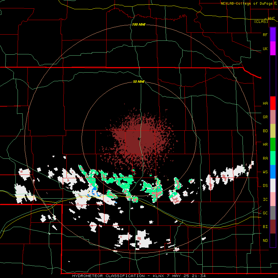Choose the GC gray legend swatch
Image resolution: width=278 pixels, height=278 pixels.
point(273,213)
